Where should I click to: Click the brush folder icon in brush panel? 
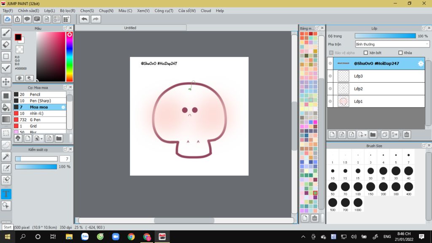[59, 138]
